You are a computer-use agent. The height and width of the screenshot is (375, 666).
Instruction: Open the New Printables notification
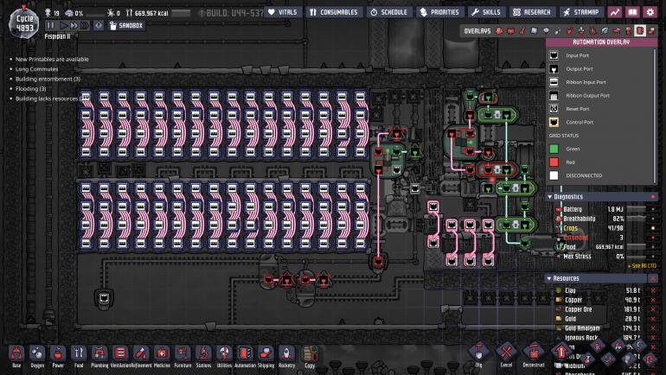click(x=52, y=60)
